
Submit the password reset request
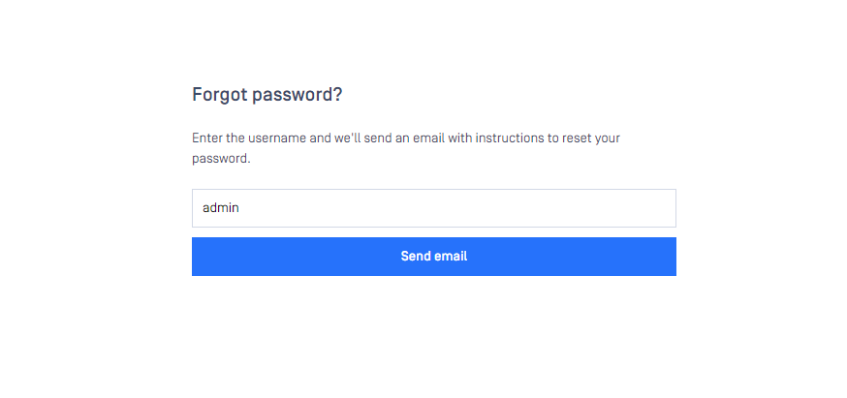pos(434,257)
